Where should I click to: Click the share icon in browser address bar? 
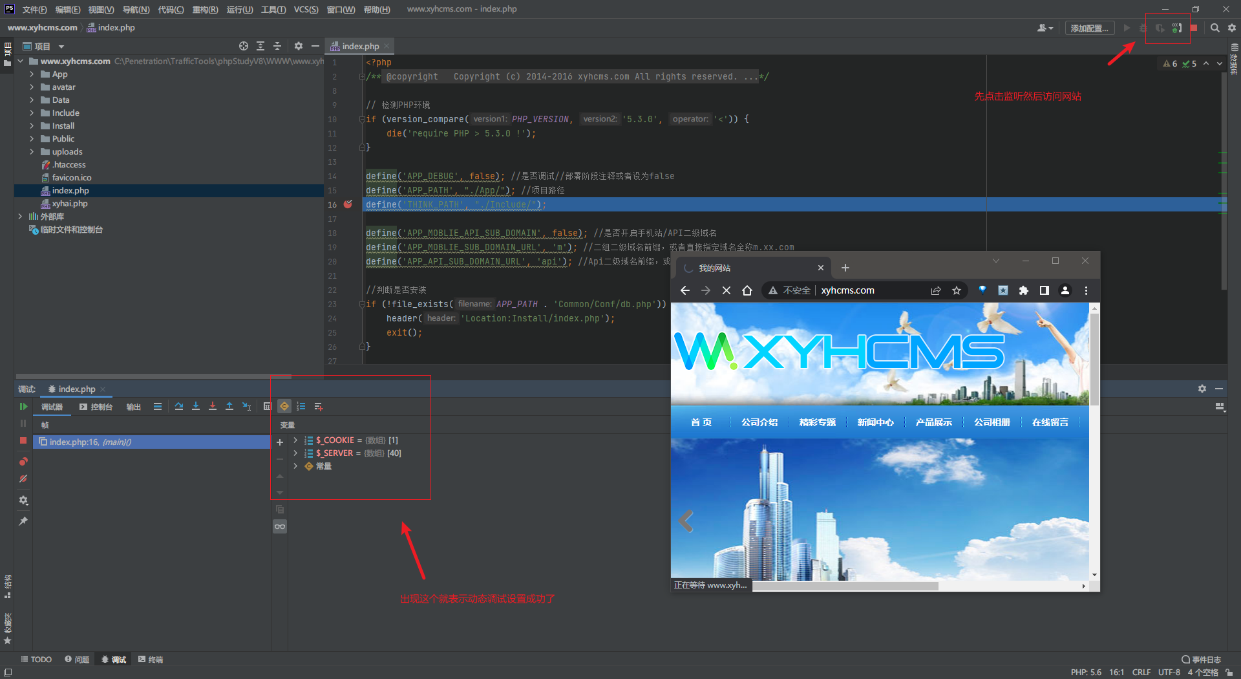936,290
